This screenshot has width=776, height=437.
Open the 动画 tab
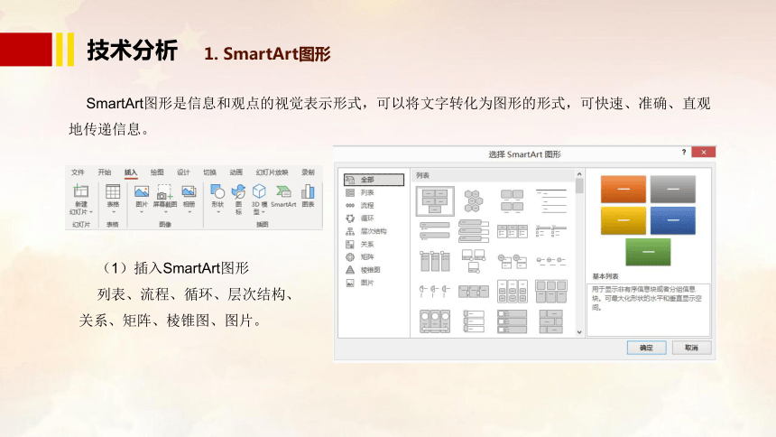(x=236, y=172)
